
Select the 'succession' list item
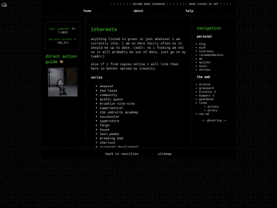point(109,117)
